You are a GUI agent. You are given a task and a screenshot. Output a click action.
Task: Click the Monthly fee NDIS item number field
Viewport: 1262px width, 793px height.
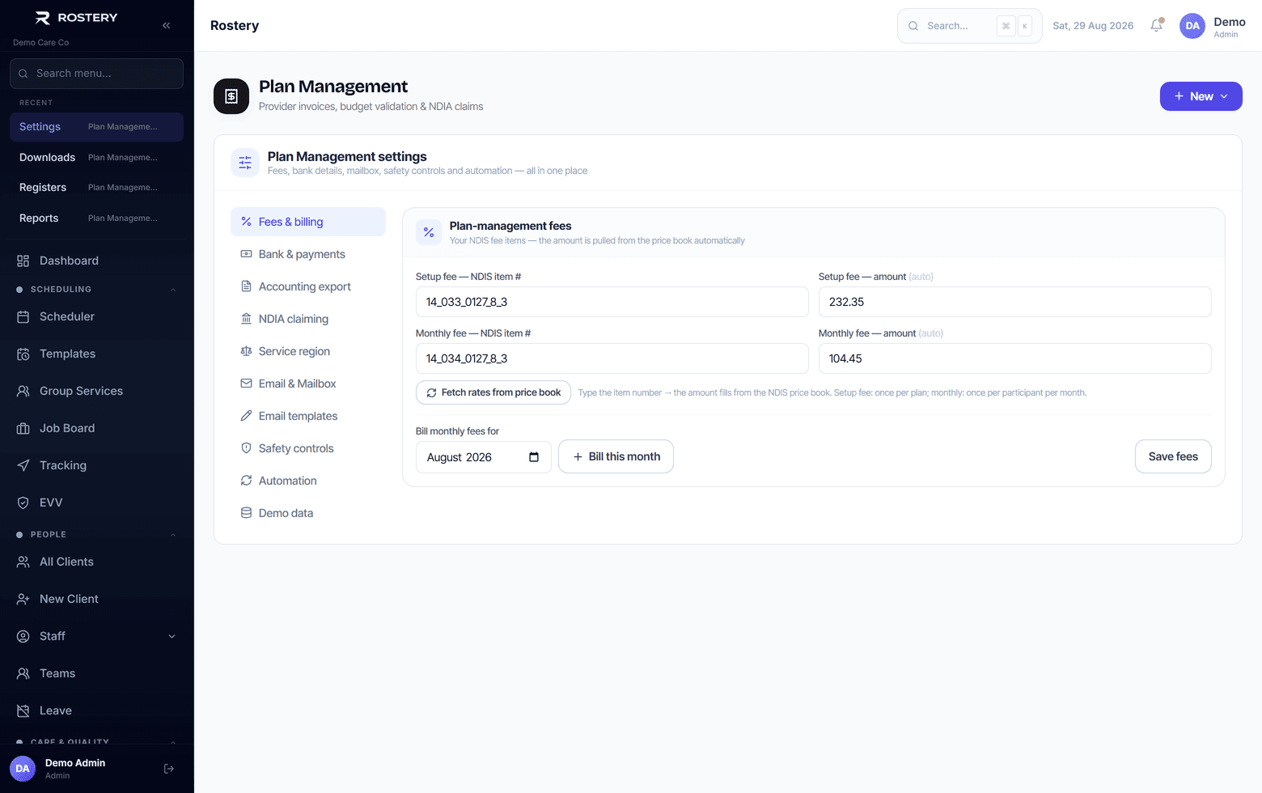coord(612,358)
